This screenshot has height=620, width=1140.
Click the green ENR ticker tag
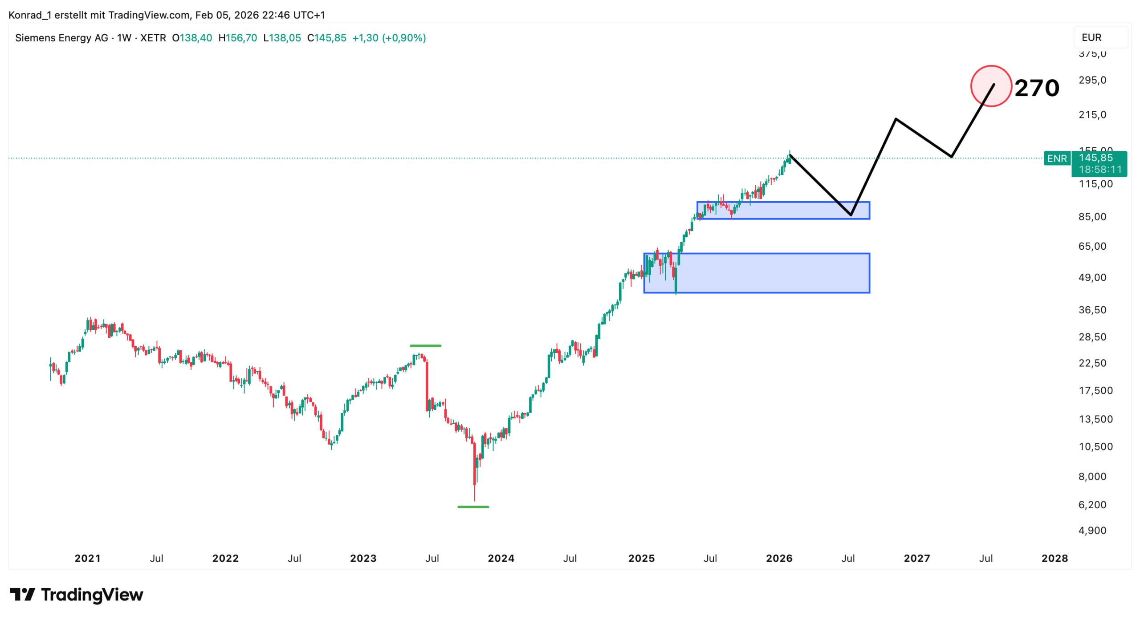tap(1056, 158)
